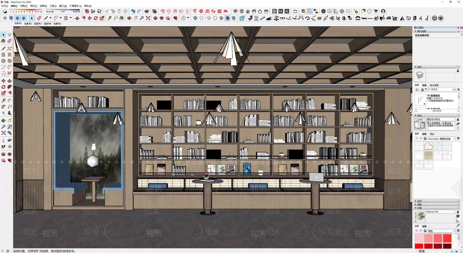Expand the 阴影 panel section
This screenshot has width=463, height=253.
(x=416, y=204)
